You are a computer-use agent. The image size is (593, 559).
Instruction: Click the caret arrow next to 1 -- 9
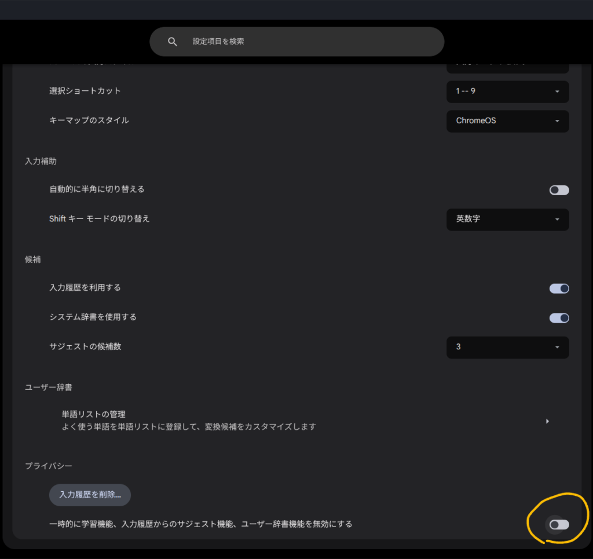pyautogui.click(x=557, y=92)
